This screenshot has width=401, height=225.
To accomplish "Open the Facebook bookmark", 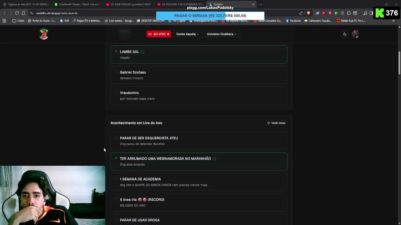I will point(293,21).
